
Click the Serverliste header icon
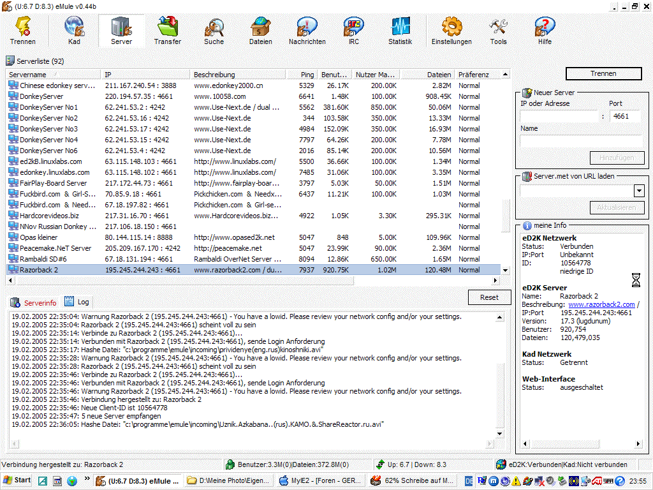(x=10, y=61)
